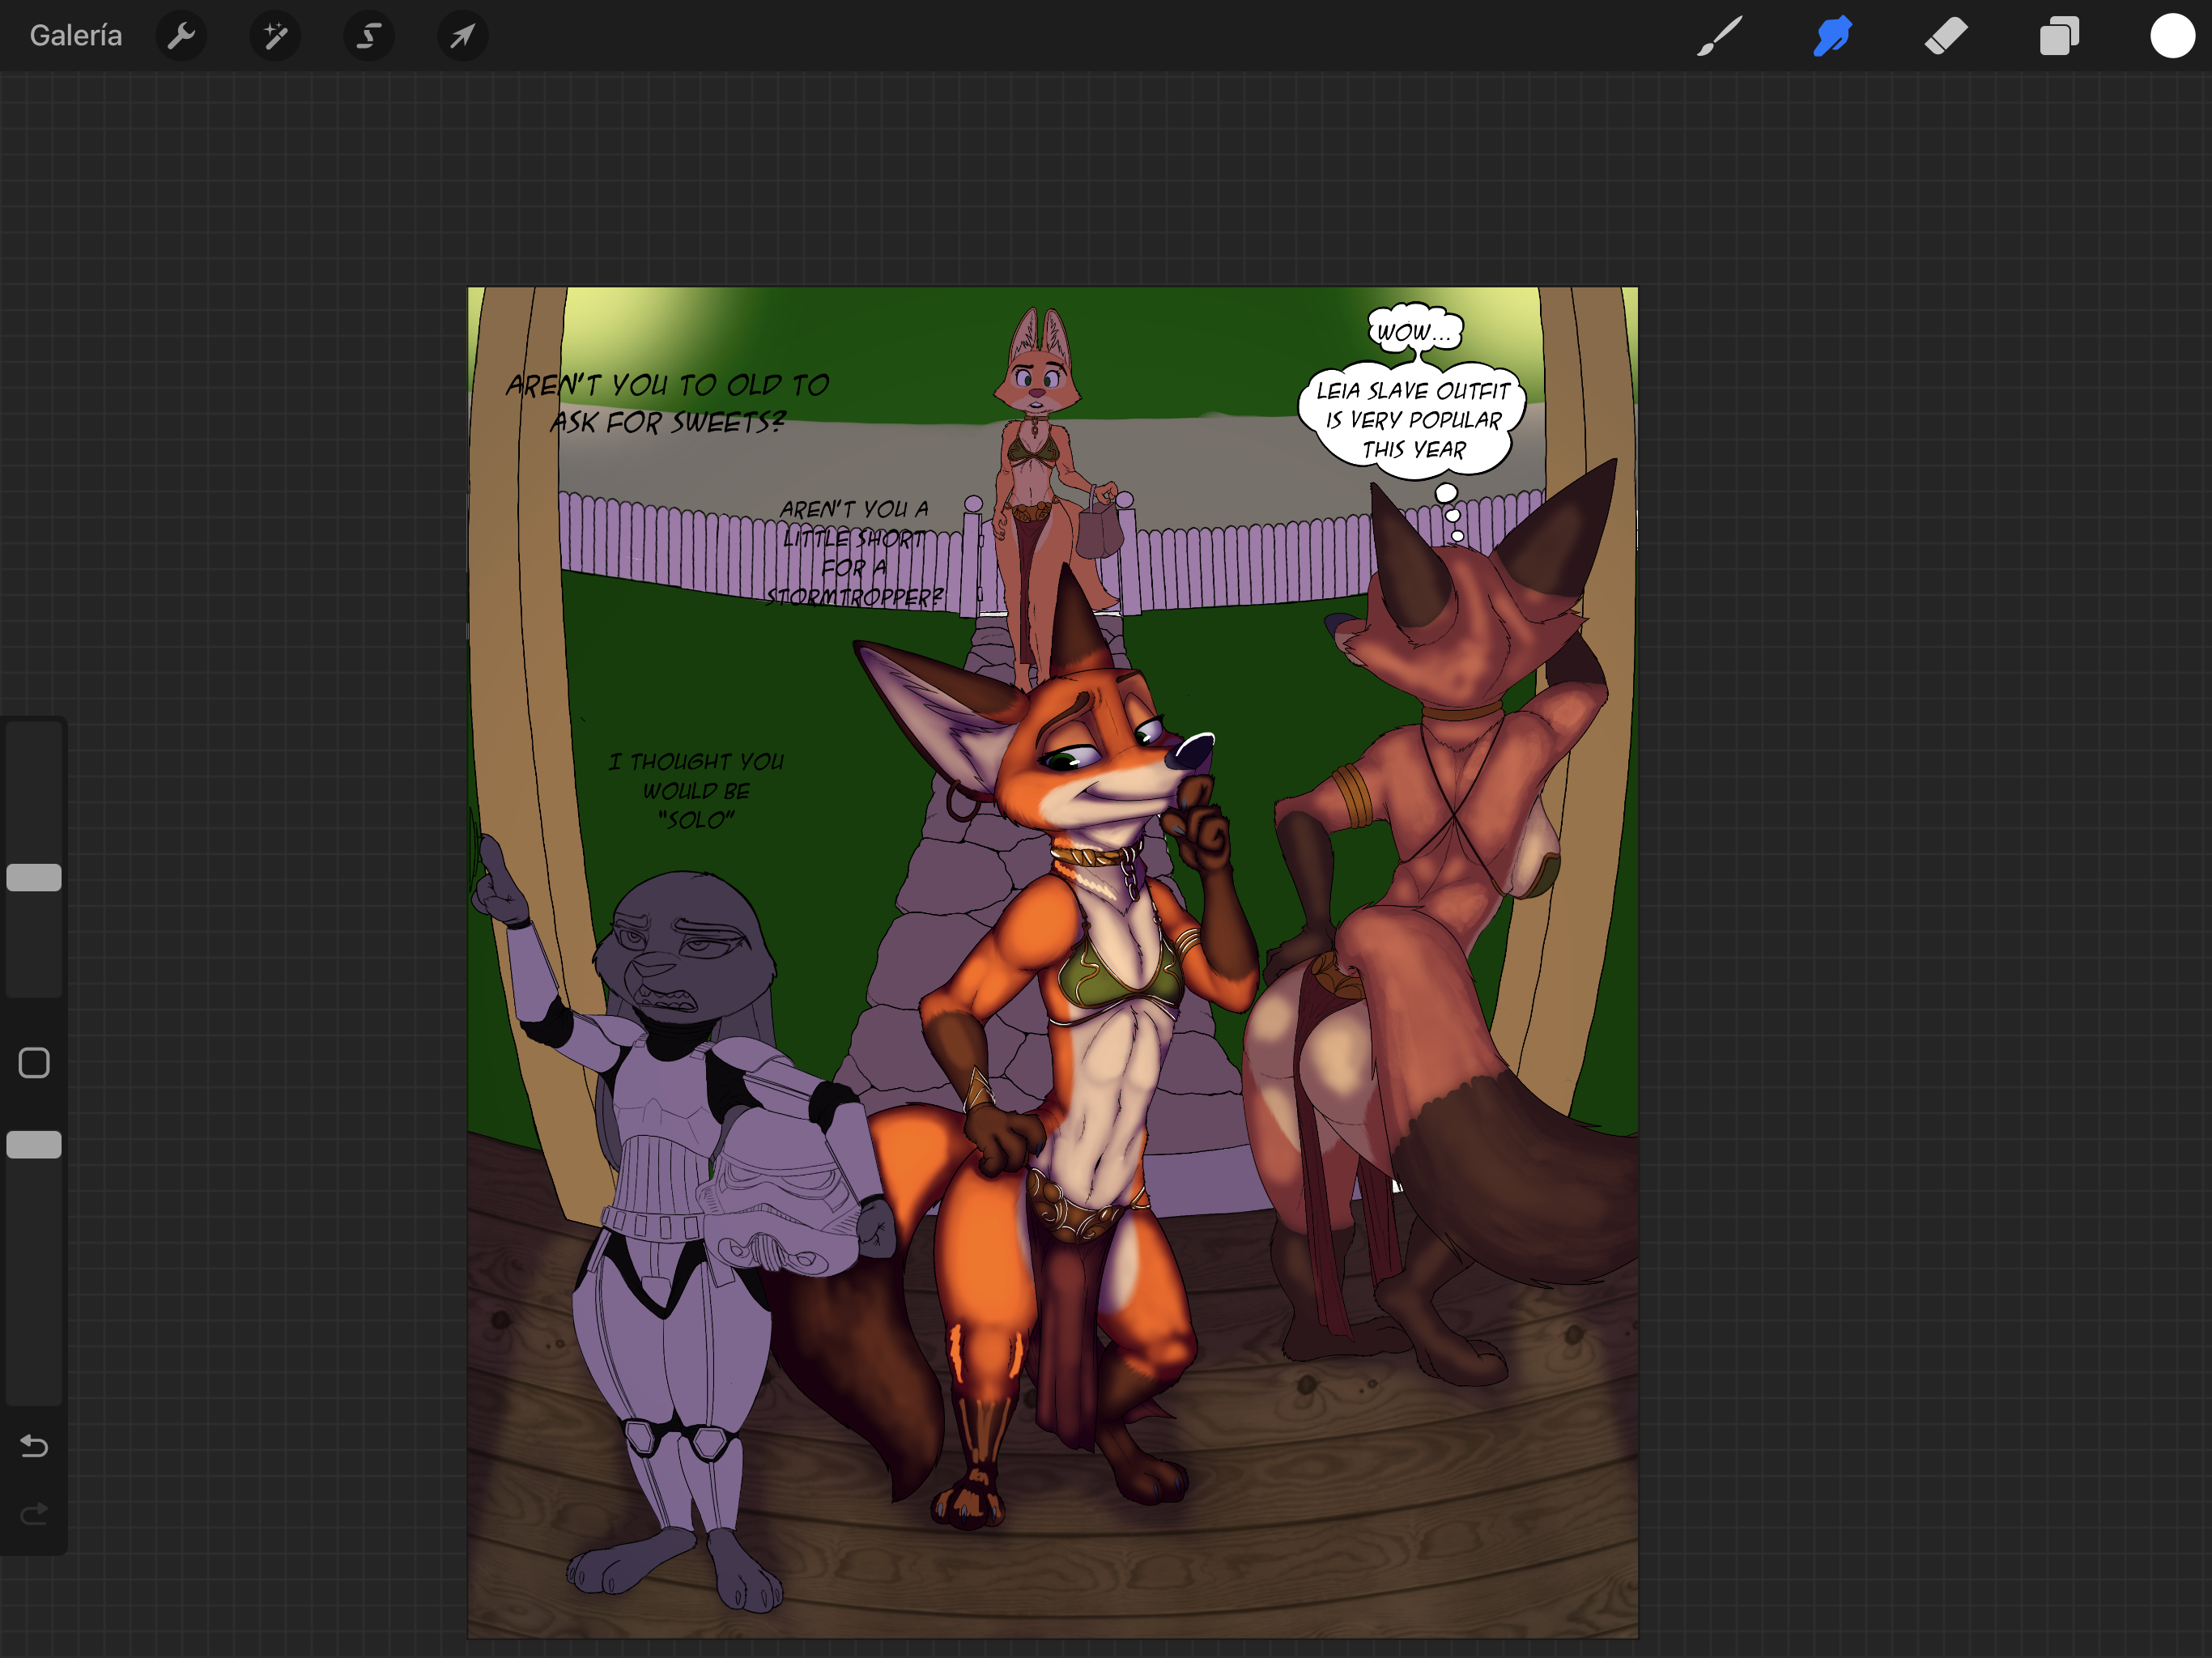Open the Actions wrench menu
The width and height of the screenshot is (2212, 1658).
181,37
